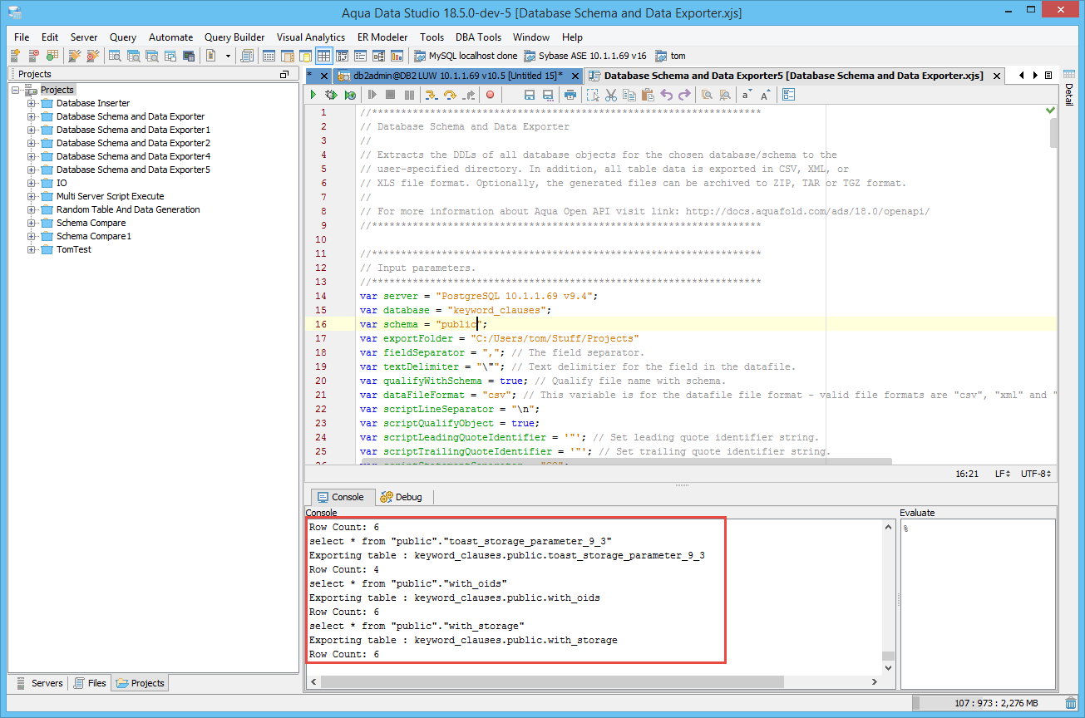Click the Step Into debug icon
The width and height of the screenshot is (1085, 718).
coord(432,96)
